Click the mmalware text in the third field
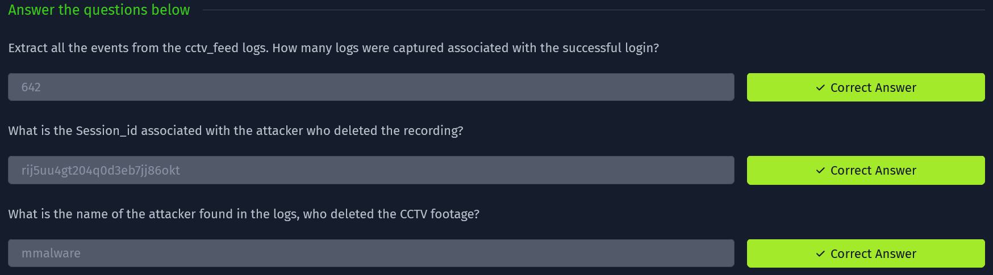The height and width of the screenshot is (275, 993). (51, 253)
